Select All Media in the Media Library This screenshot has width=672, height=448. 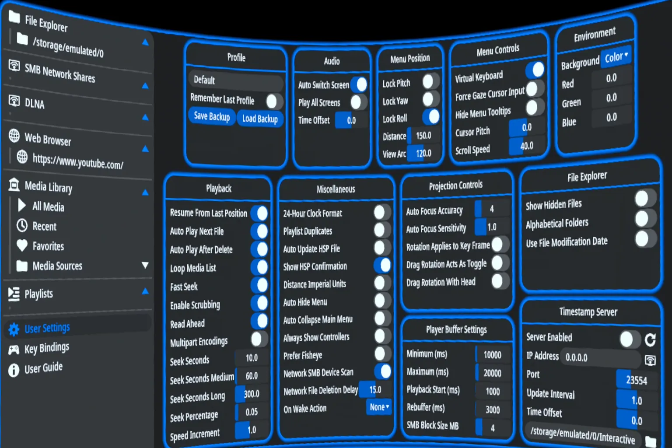pyautogui.click(x=48, y=206)
